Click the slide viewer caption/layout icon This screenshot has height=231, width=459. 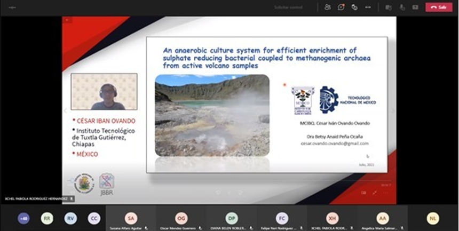(x=363, y=193)
